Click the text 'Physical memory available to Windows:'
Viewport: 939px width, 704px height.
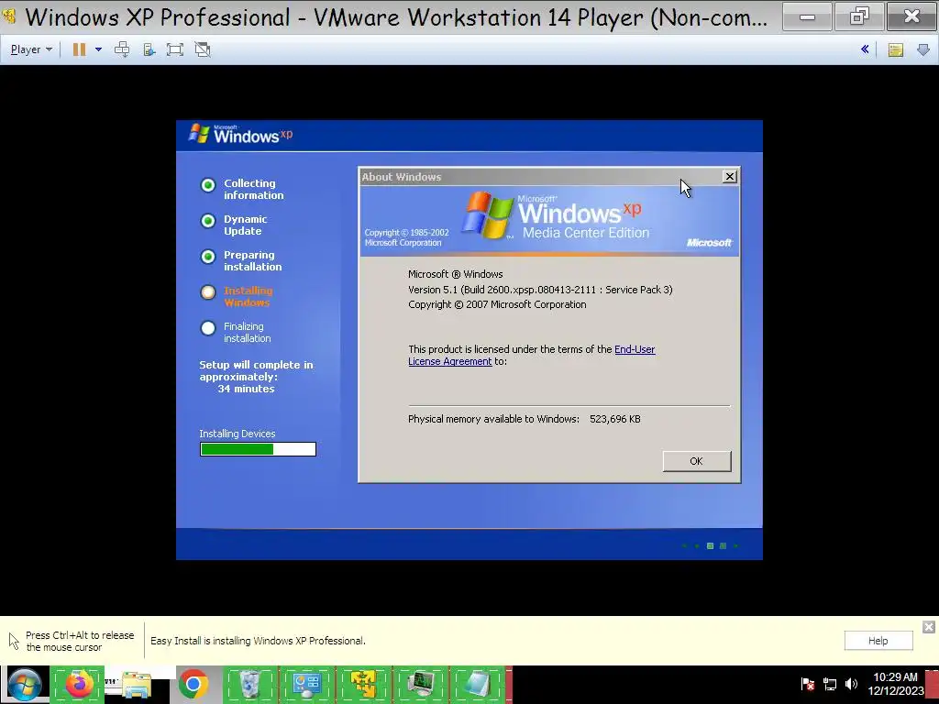[493, 419]
